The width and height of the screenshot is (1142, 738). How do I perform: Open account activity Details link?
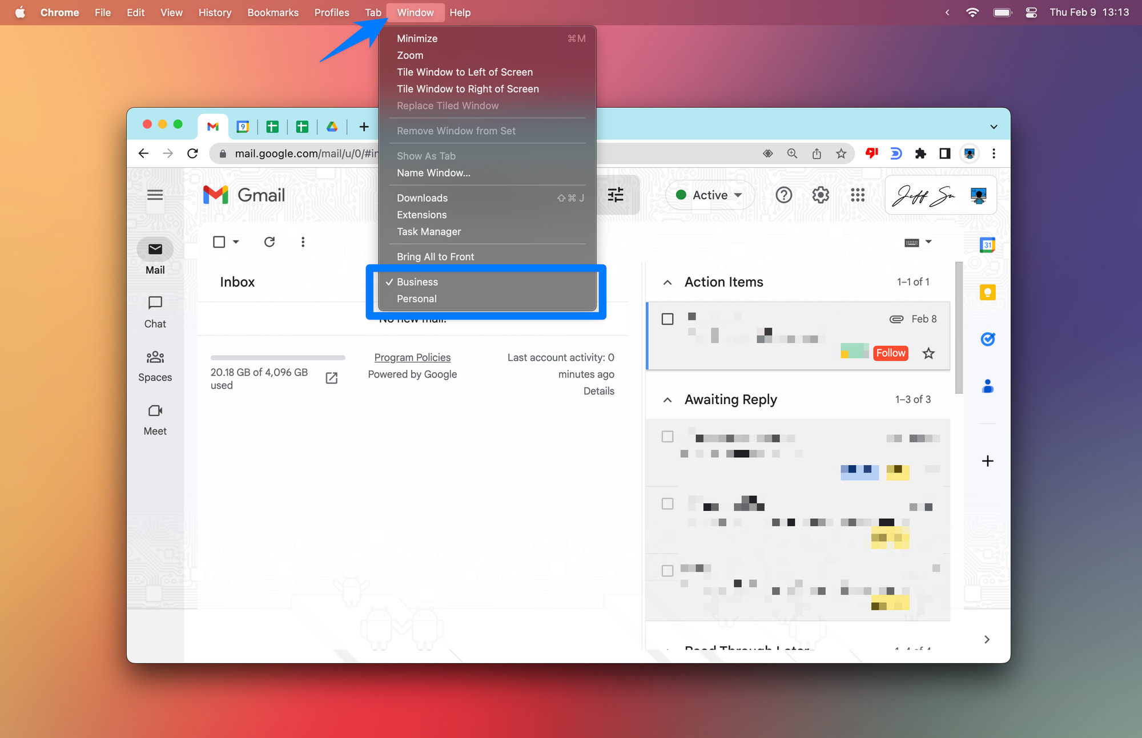[598, 391]
